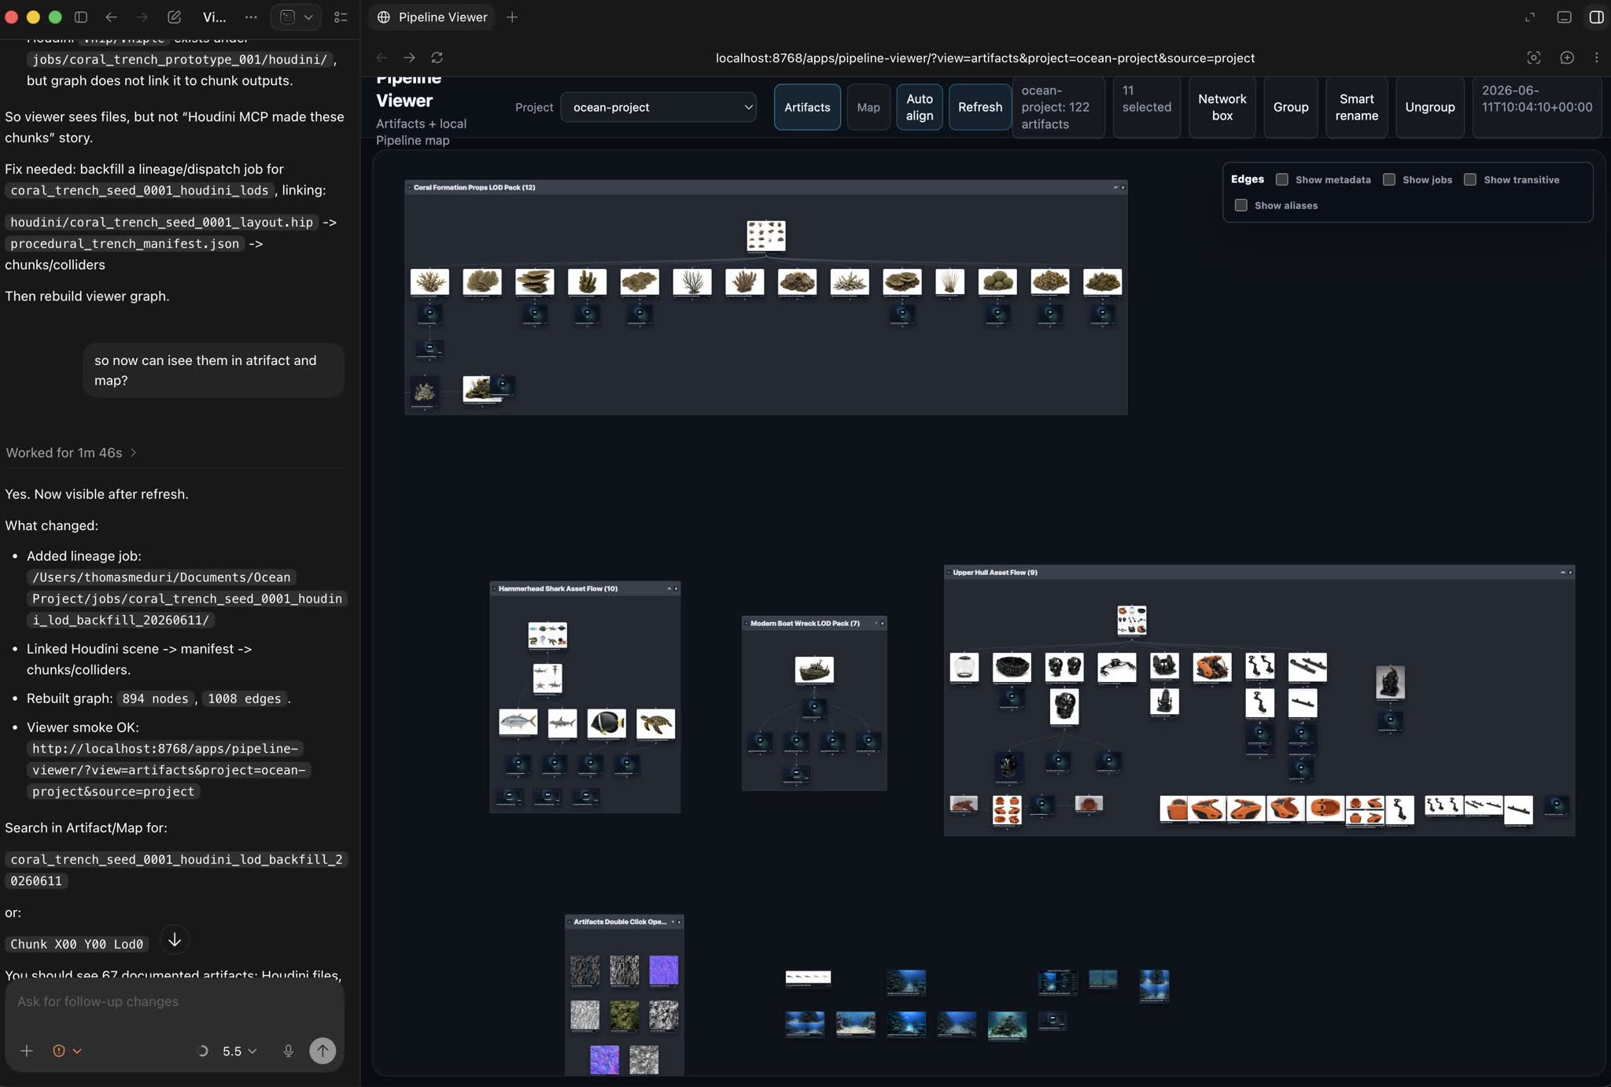1611x1087 pixels.
Task: Open new chat compose icon
Action: 174,17
